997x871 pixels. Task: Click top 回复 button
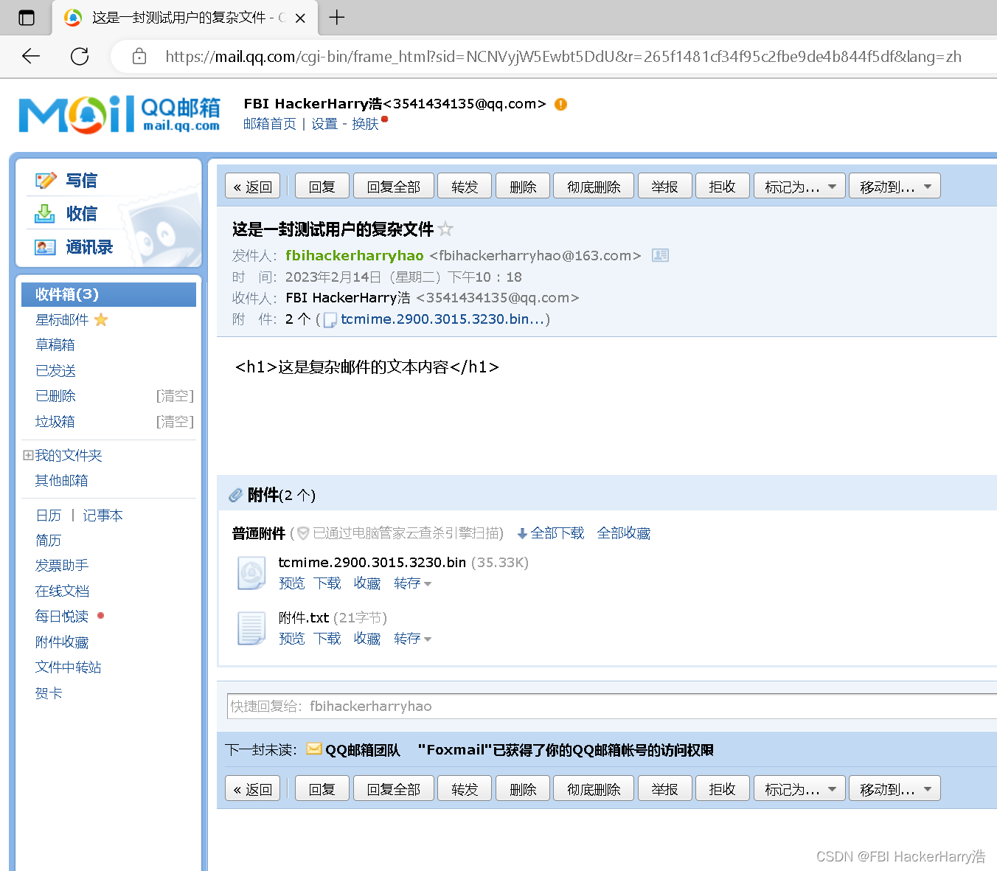pos(322,186)
